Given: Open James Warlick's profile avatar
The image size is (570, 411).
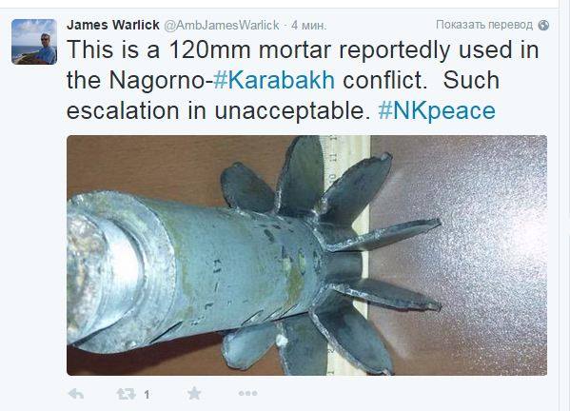Looking at the screenshot, I should (34, 42).
